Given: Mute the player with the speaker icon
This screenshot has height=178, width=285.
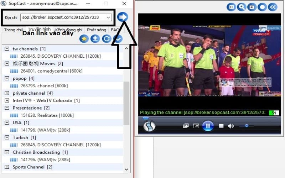Looking at the screenshot, I should (231, 126).
